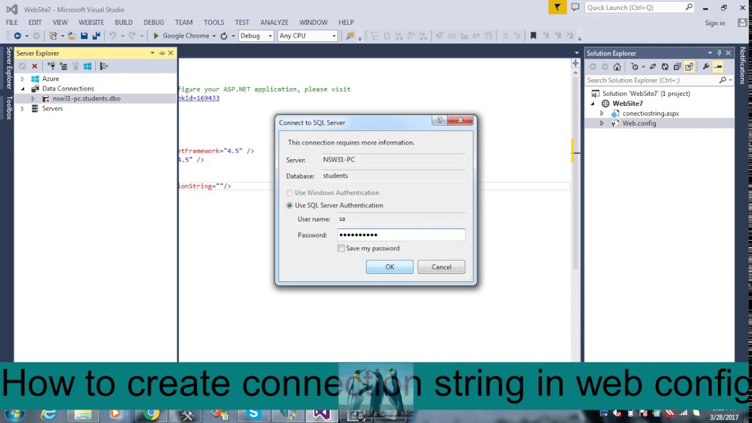
Task: Open Google Chrome from the taskbar
Action: point(152,414)
